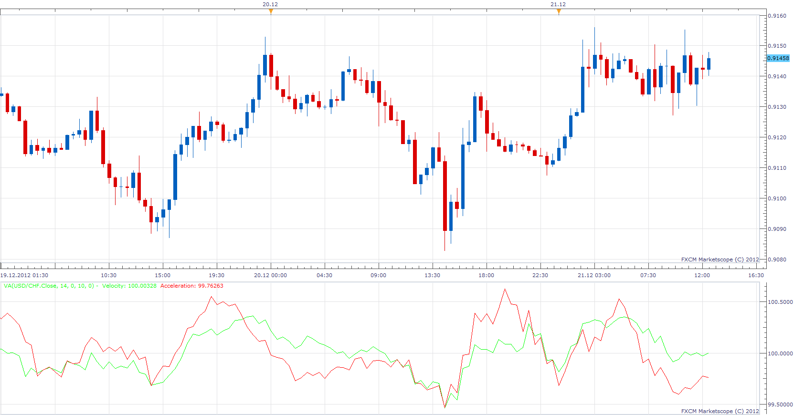Click the 0.9110 price axis label
Image resolution: width=794 pixels, height=415 pixels.
click(777, 168)
